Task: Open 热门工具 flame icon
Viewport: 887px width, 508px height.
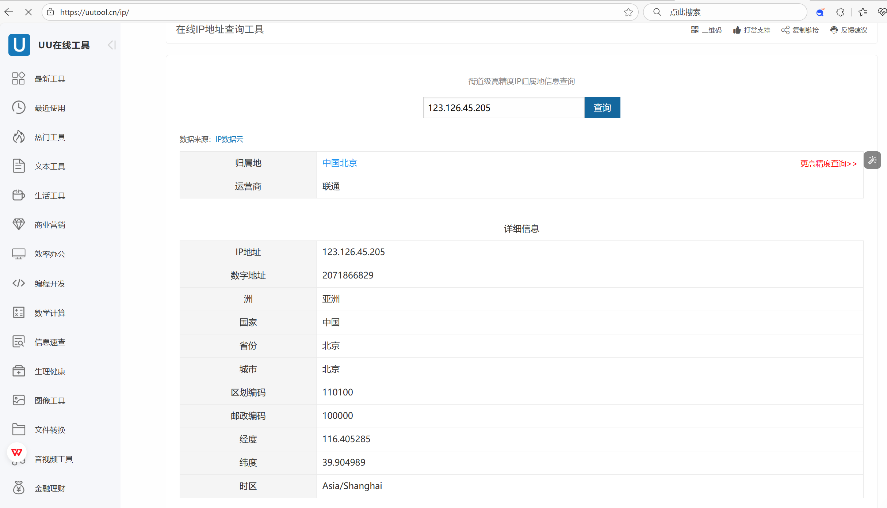Action: [x=18, y=137]
